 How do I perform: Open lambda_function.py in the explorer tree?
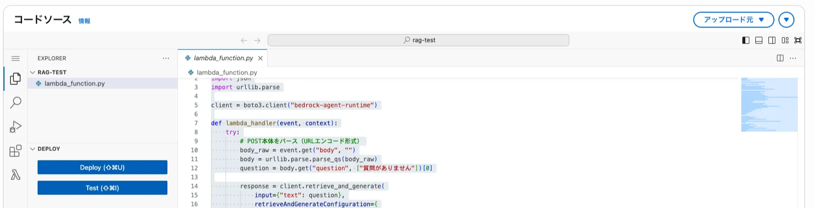103,83
